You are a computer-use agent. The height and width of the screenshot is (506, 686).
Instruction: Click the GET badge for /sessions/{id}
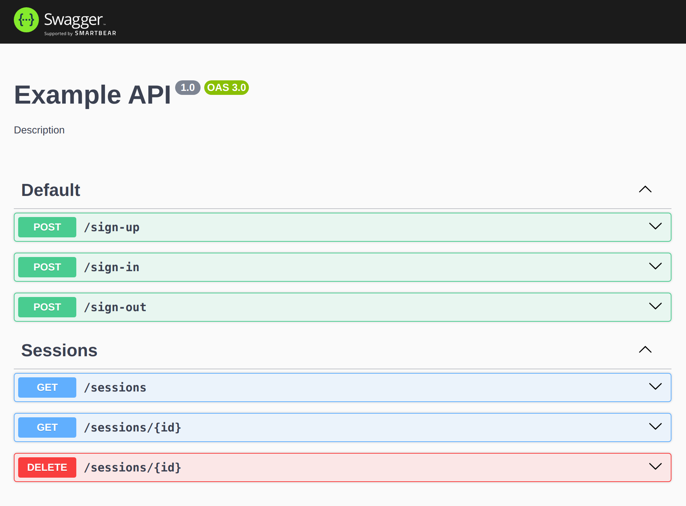pos(47,427)
